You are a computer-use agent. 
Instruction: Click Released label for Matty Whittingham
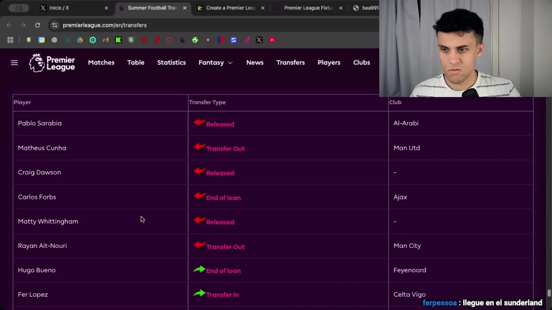coord(220,222)
